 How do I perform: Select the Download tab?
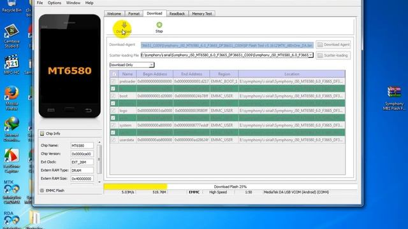pyautogui.click(x=154, y=13)
